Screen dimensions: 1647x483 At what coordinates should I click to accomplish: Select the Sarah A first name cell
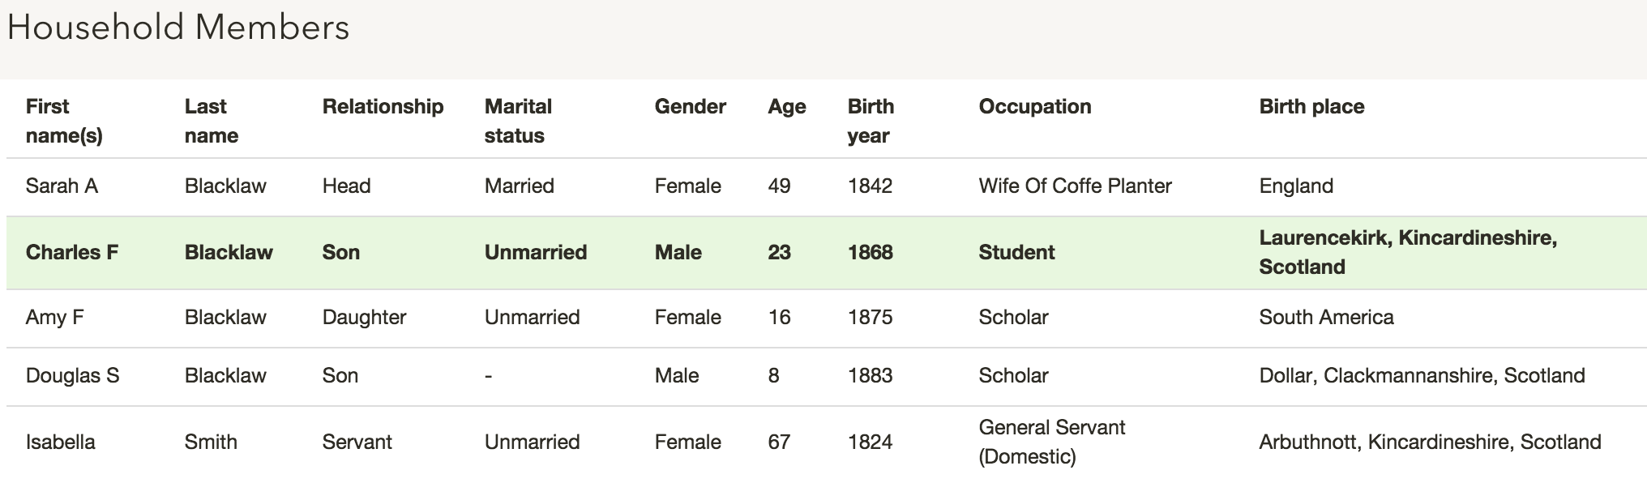pos(62,186)
